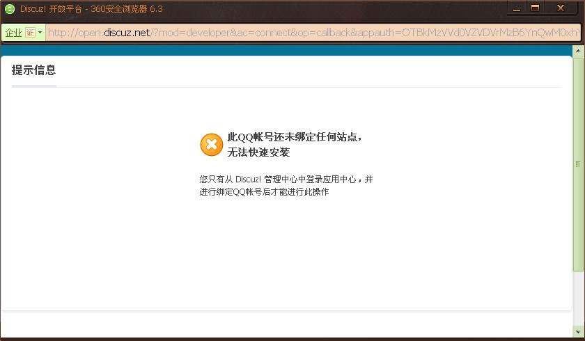This screenshot has width=585, height=341.
Task: Focus the open.discuz.net address bar
Action: [313, 33]
